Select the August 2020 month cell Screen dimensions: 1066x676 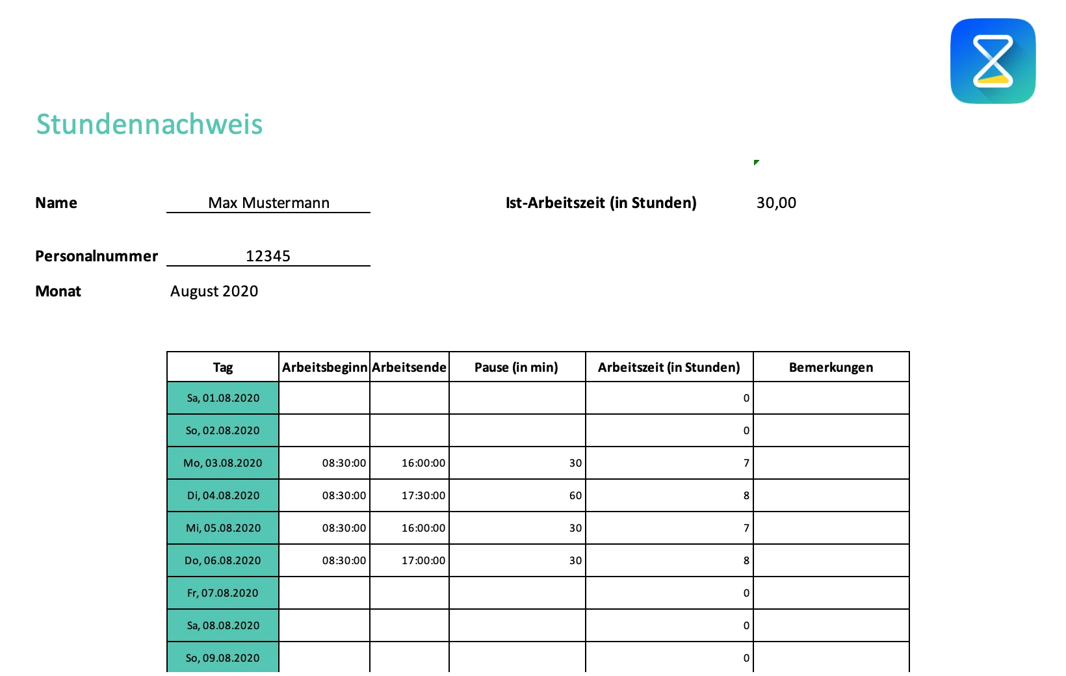coord(214,291)
